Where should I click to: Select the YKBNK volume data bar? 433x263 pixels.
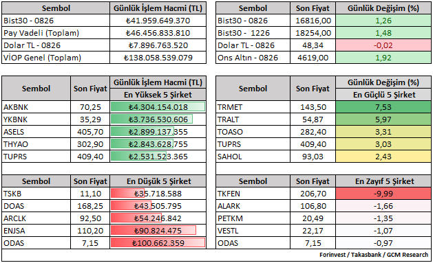pos(151,119)
